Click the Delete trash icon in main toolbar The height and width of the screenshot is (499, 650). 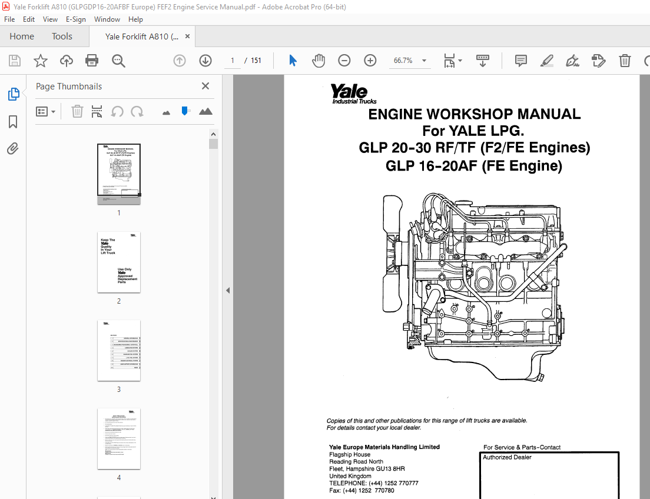pos(625,61)
